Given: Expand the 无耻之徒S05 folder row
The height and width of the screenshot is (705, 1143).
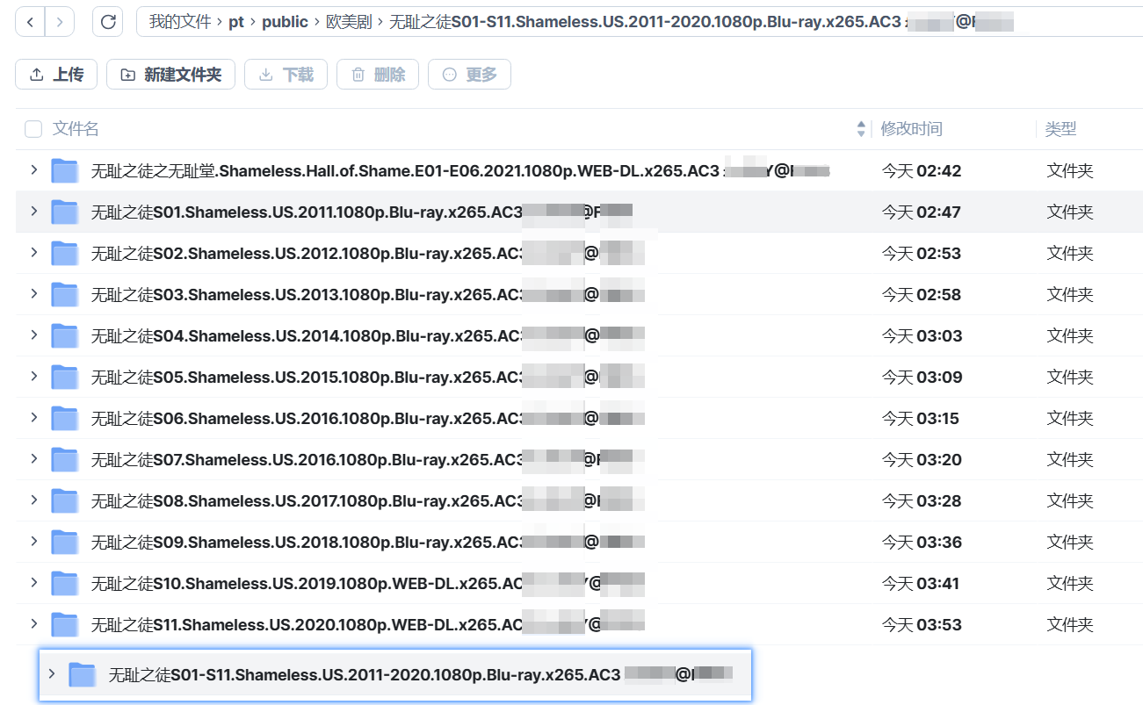Looking at the screenshot, I should point(34,377).
